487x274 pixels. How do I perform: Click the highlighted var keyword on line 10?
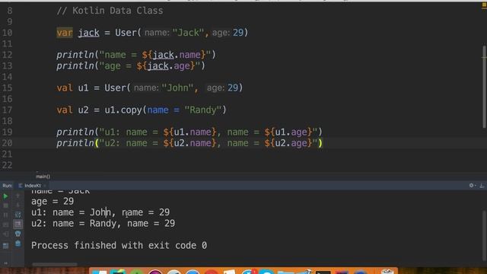point(65,33)
